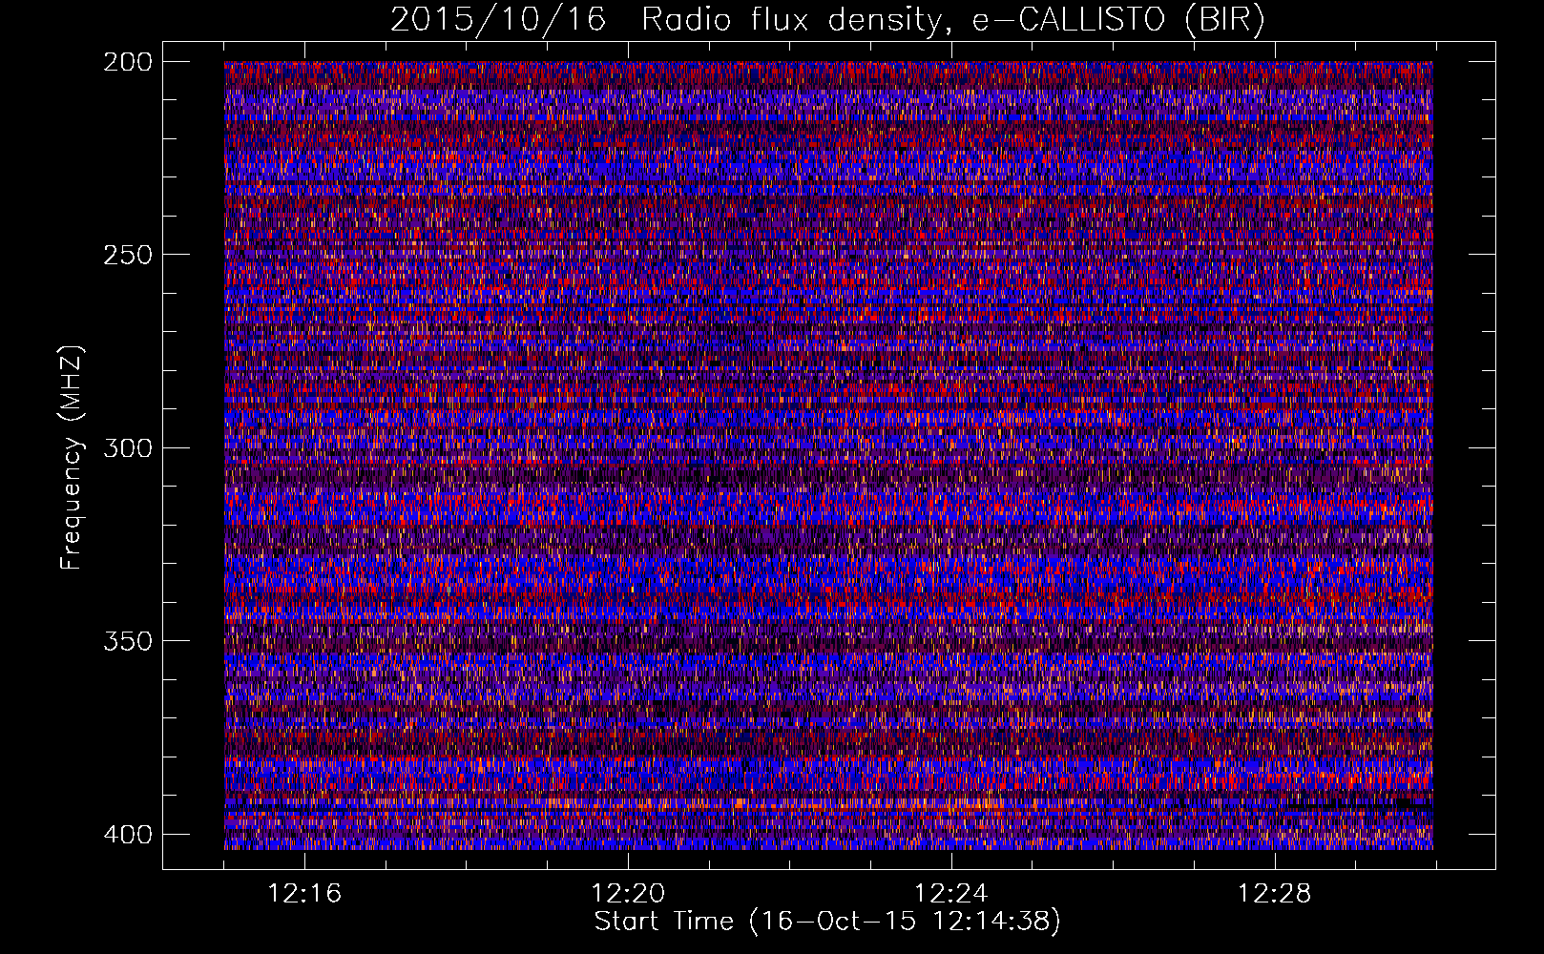
Task: Select the '400' frequency axis label
Action: coord(128,834)
